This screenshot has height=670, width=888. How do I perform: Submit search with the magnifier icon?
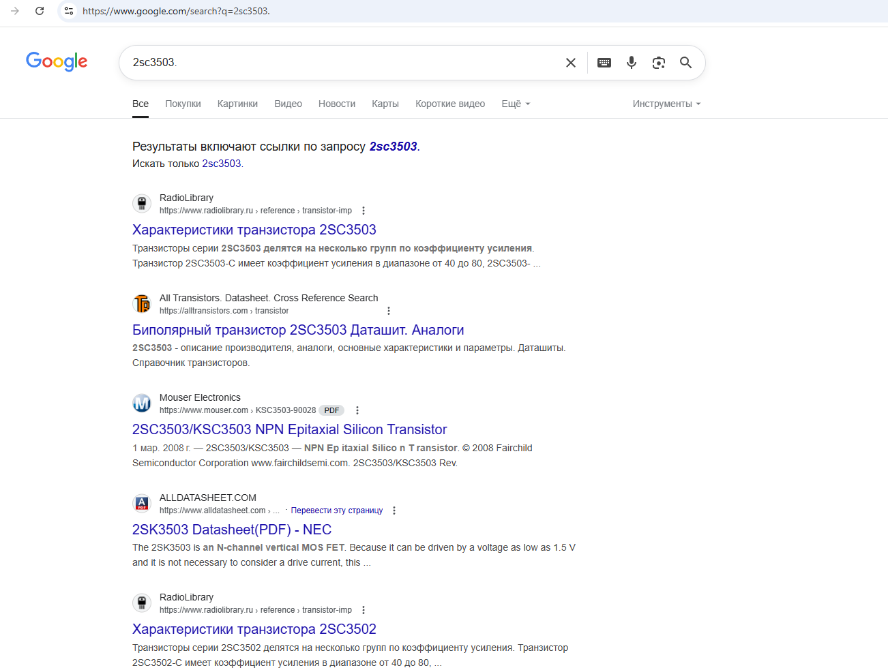click(686, 63)
